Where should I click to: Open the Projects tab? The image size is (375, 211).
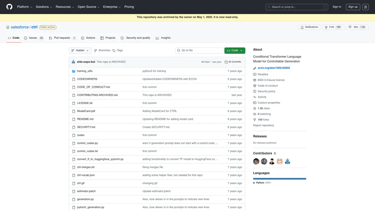[x=108, y=38]
